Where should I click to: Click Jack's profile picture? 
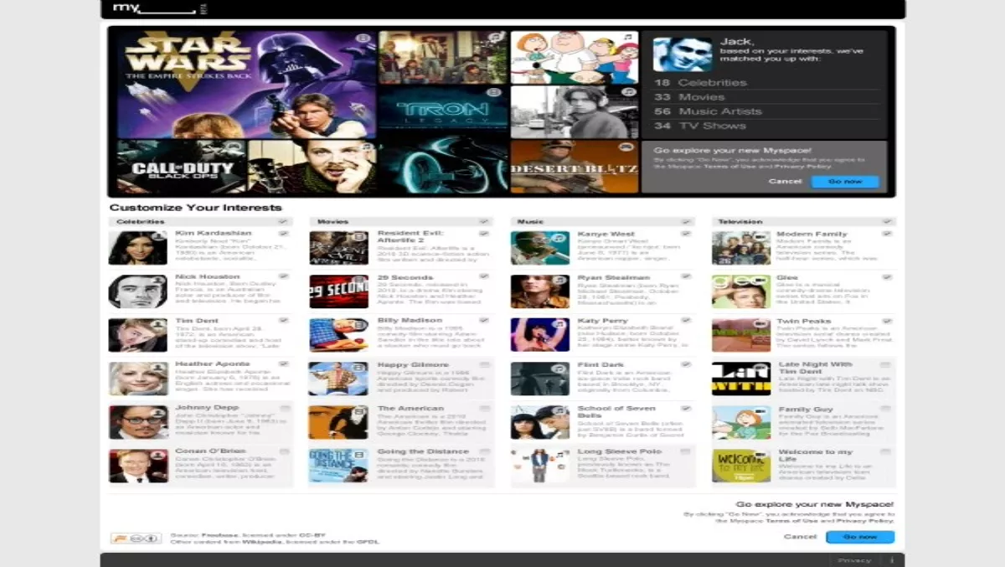coord(683,54)
